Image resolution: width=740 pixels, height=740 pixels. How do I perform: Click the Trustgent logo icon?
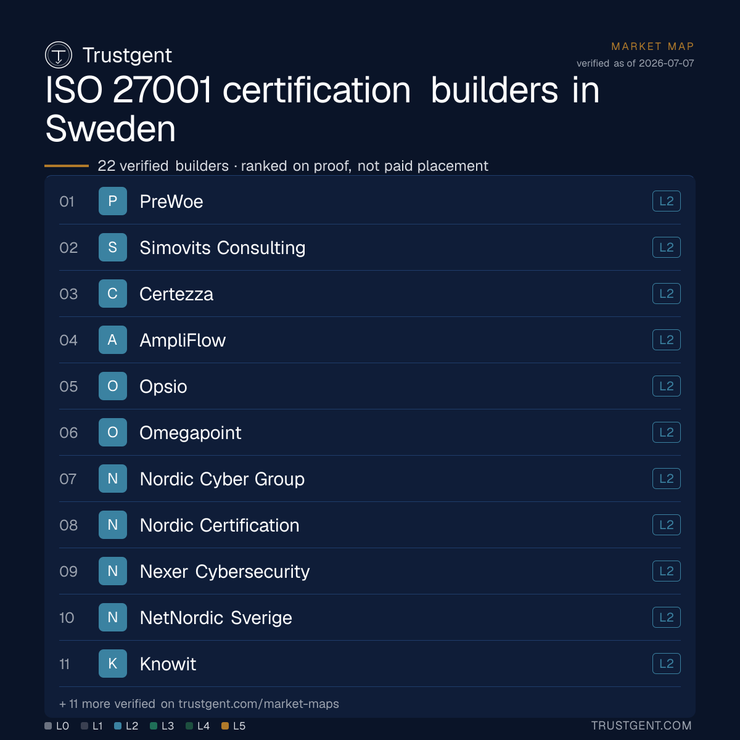[x=59, y=55]
